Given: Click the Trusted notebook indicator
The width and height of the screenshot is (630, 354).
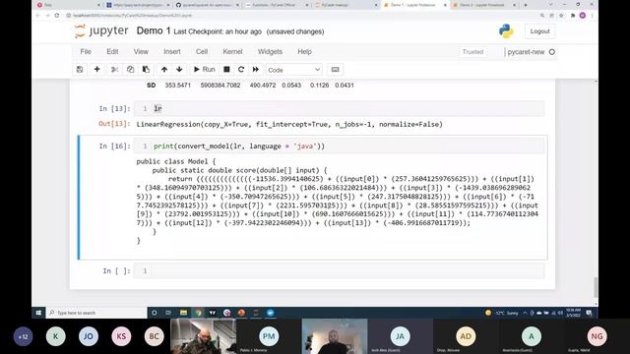Looking at the screenshot, I should coord(472,52).
